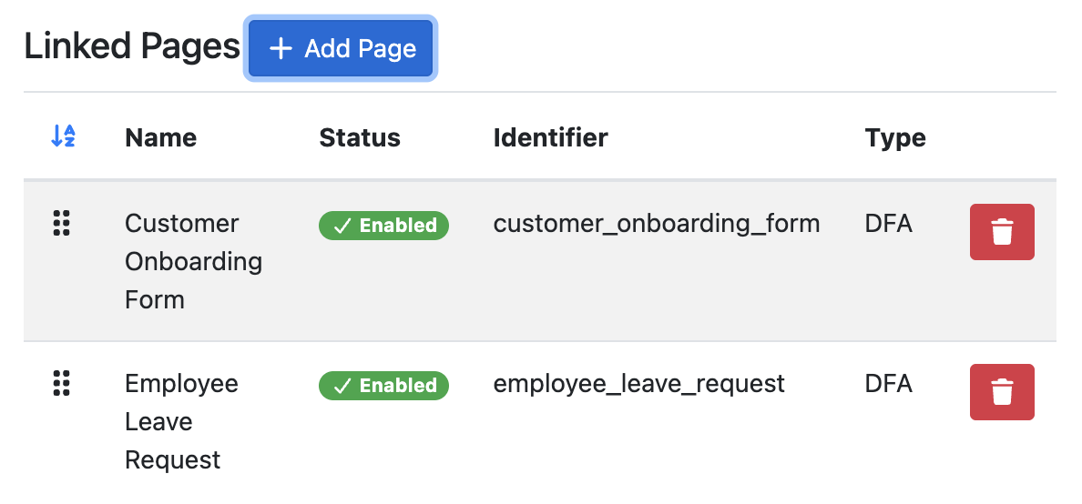Click the Enabled badge for Employee Leave Request

point(383,386)
